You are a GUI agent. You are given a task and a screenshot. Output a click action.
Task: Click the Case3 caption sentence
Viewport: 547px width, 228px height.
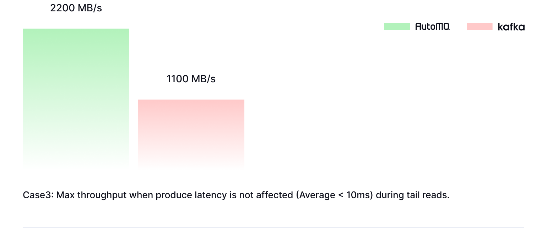click(x=236, y=195)
